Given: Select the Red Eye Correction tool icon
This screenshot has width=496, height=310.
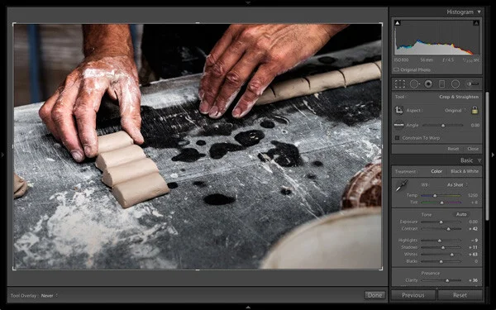Looking at the screenshot, I should click(x=428, y=83).
